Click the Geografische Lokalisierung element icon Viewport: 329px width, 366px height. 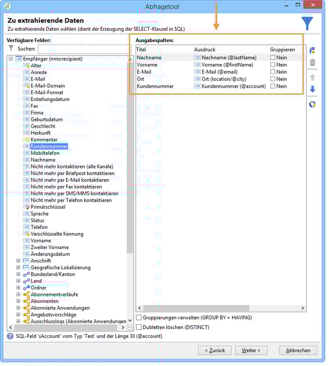(26, 267)
